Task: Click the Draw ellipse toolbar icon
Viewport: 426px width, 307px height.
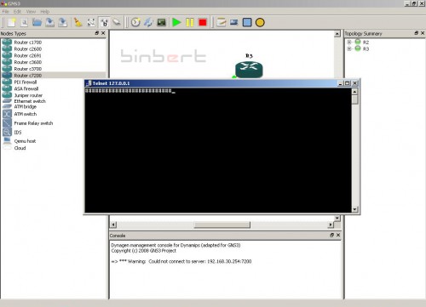Action: point(260,22)
